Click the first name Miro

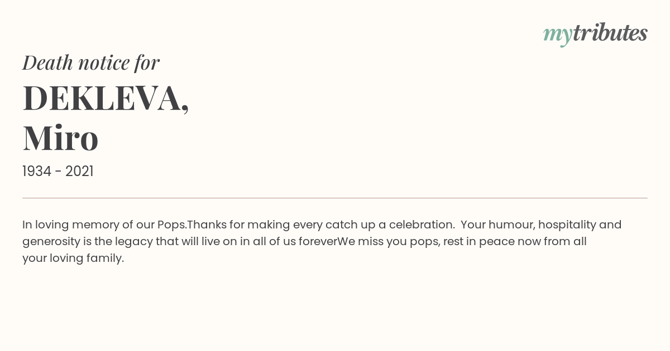pyautogui.click(x=60, y=138)
